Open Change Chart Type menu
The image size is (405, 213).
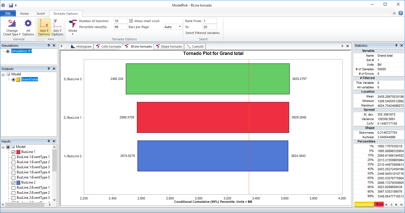(12, 27)
